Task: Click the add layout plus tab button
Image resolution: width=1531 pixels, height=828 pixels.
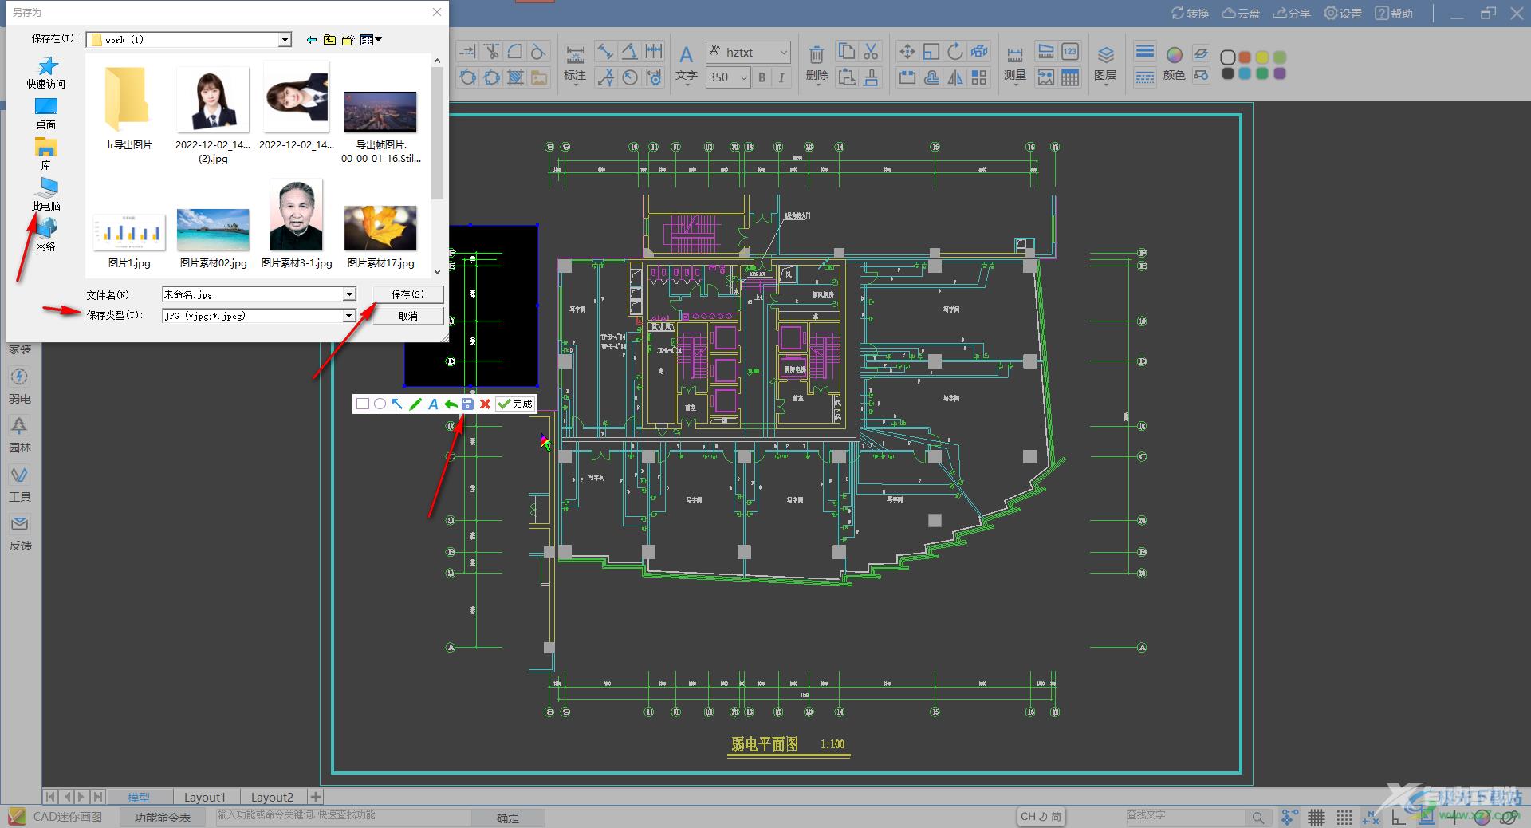Action: click(316, 797)
